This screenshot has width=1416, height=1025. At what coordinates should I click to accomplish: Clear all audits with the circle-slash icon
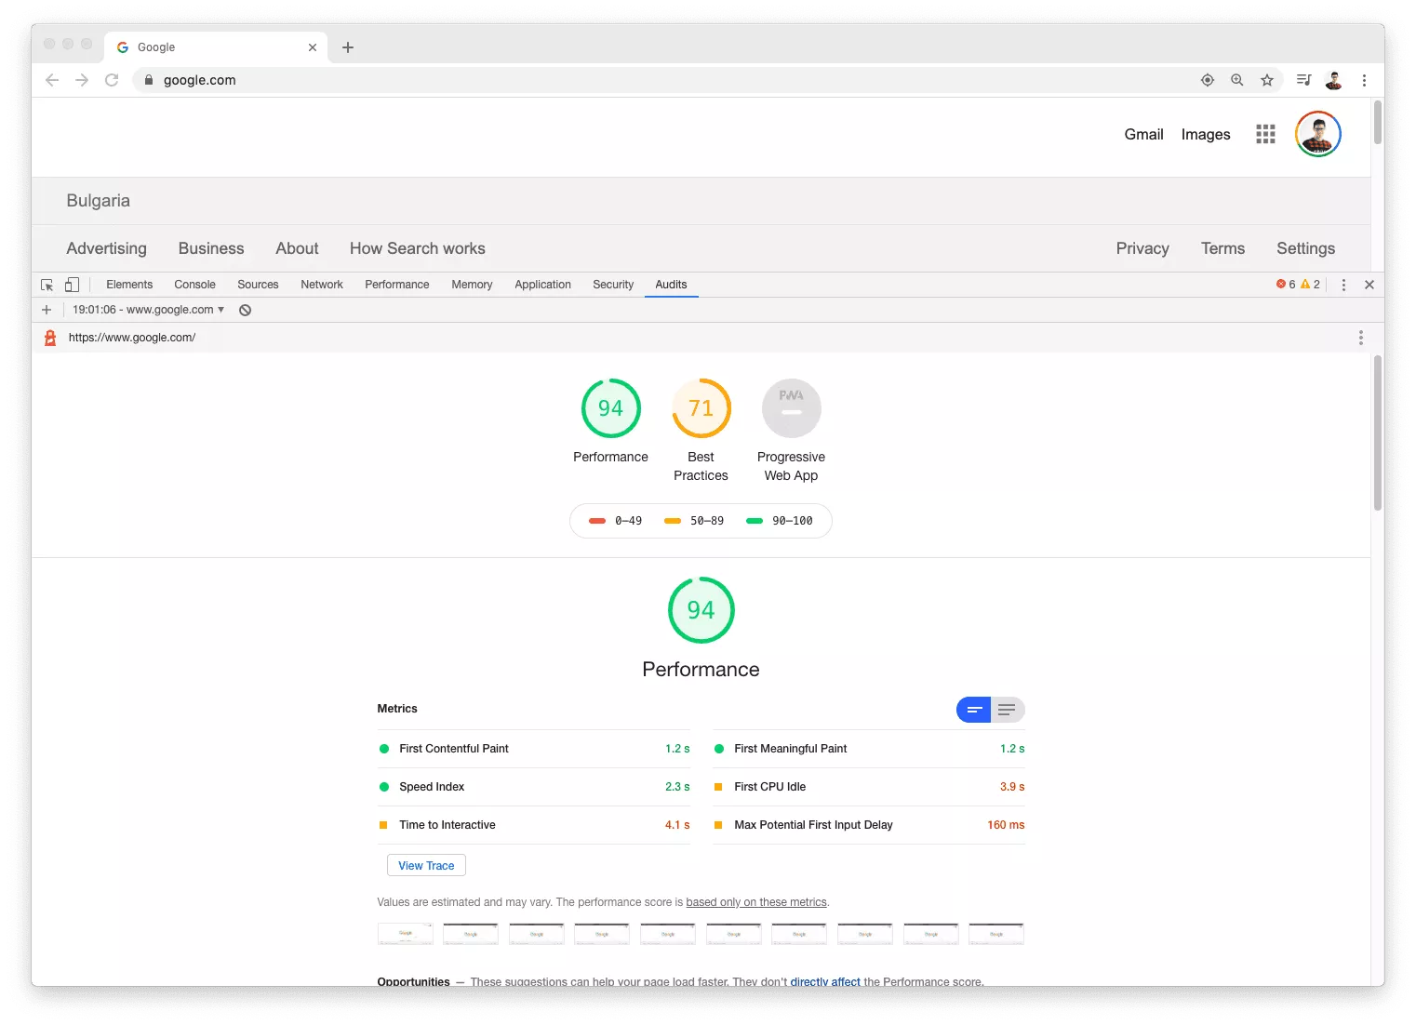(245, 310)
